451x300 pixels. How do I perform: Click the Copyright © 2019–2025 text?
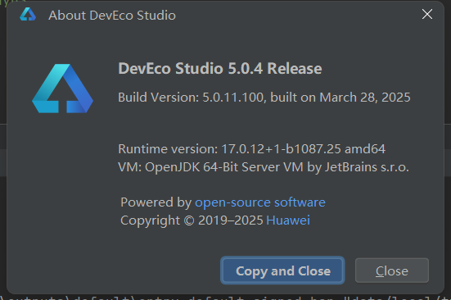[192, 220]
